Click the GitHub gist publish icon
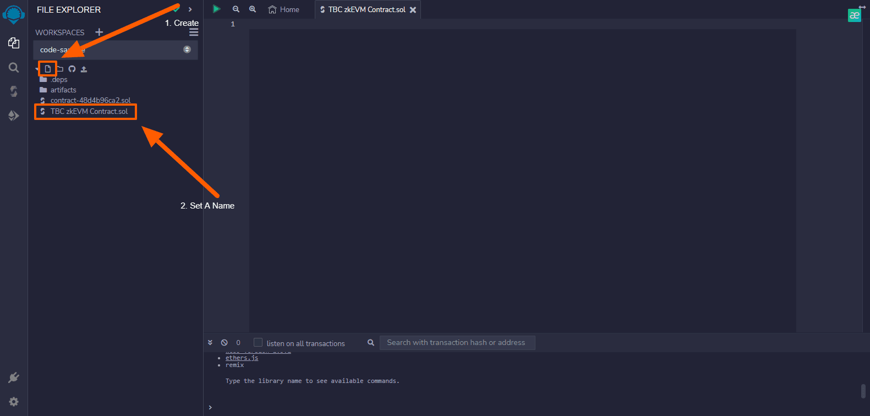The image size is (870, 416). point(72,69)
